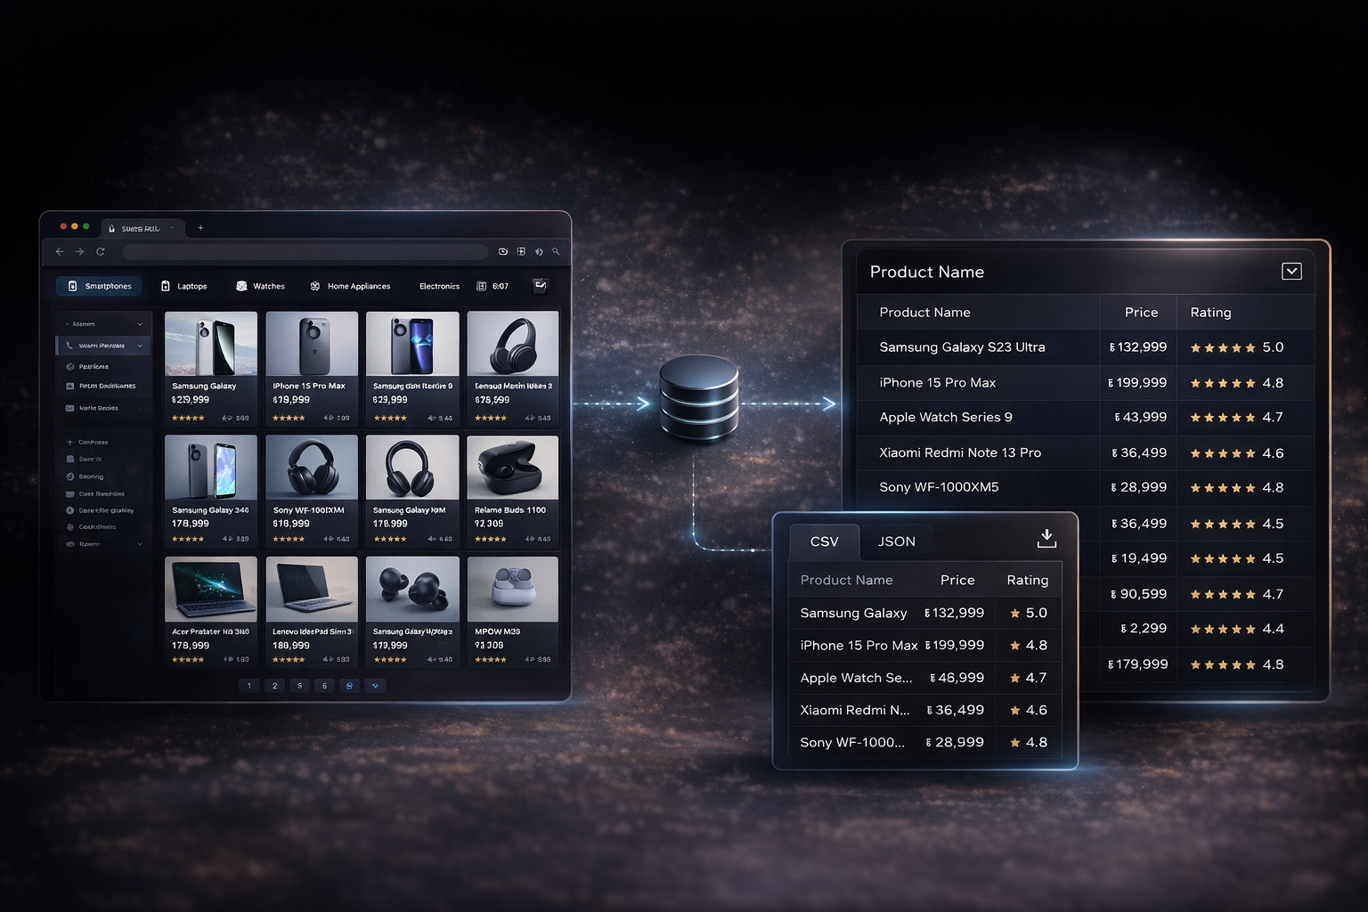Click the Watches category icon
Image resolution: width=1368 pixels, height=912 pixels.
pyautogui.click(x=241, y=286)
